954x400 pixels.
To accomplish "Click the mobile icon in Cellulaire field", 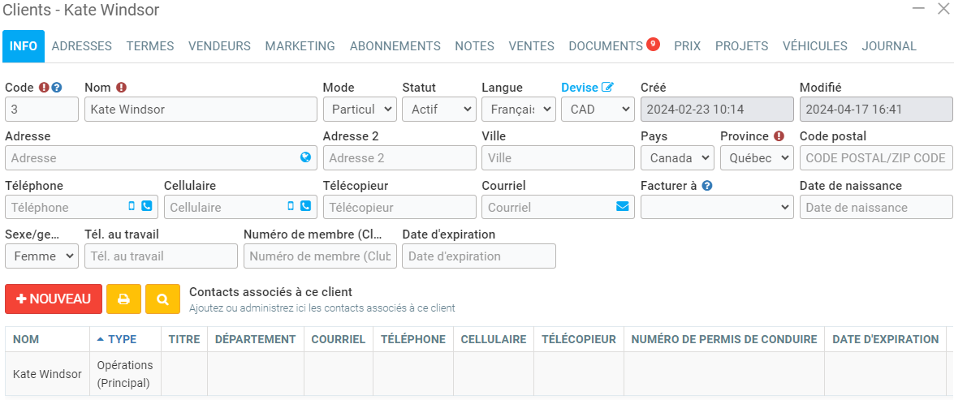I will coord(291,207).
